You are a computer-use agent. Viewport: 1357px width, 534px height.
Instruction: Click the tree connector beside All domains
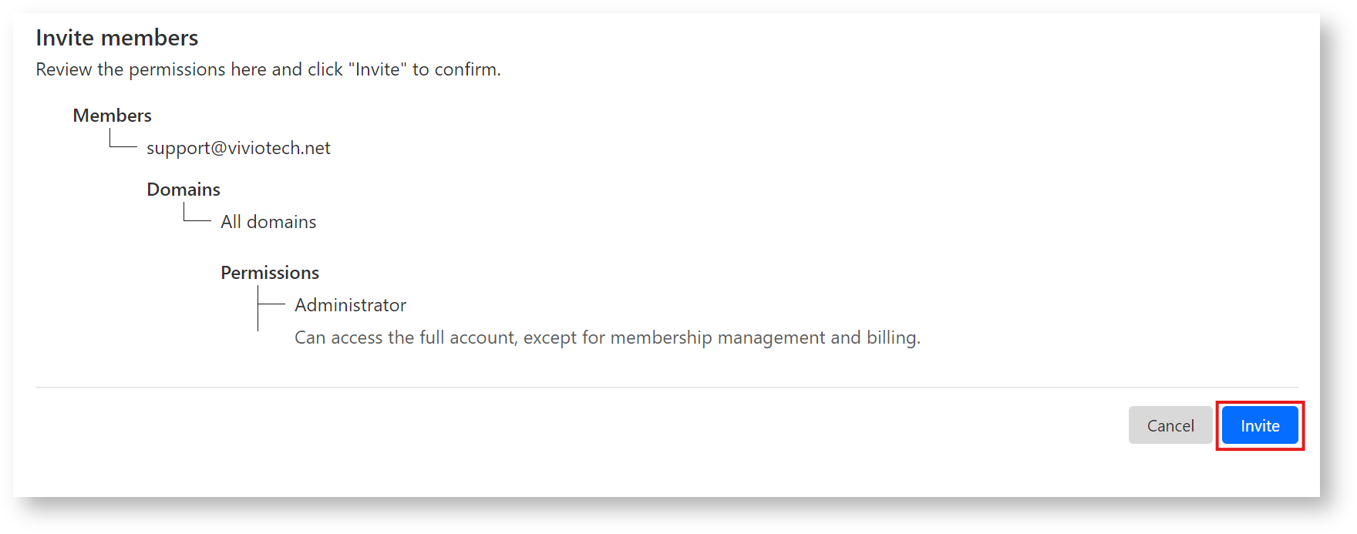[196, 217]
